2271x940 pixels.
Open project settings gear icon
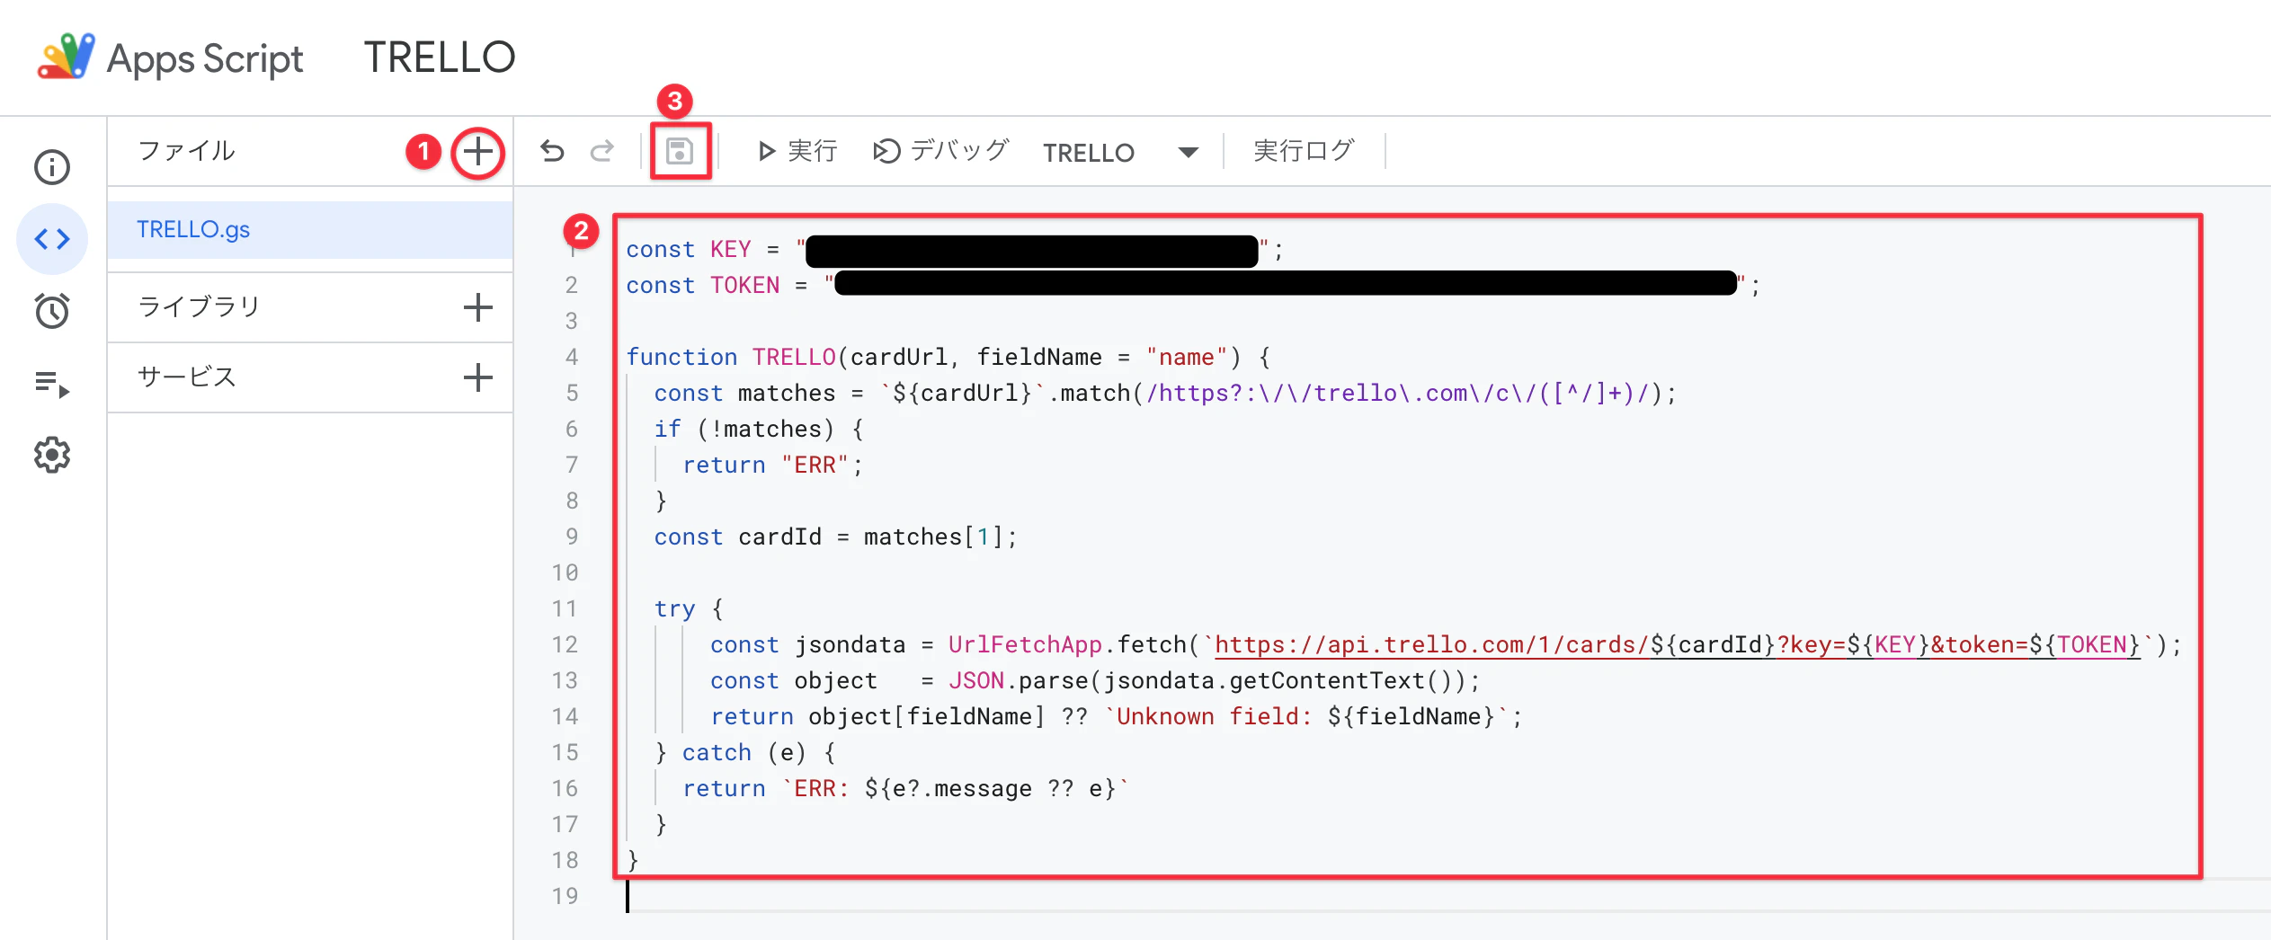pos(52,455)
